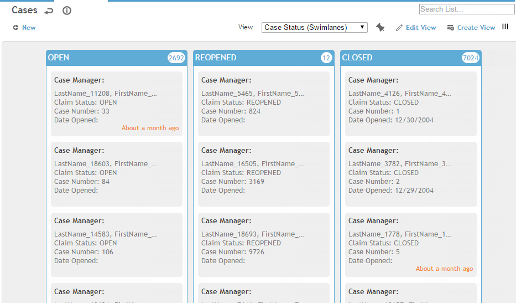516x303 pixels.
Task: Click the plus icon beside New
Action: 15,28
